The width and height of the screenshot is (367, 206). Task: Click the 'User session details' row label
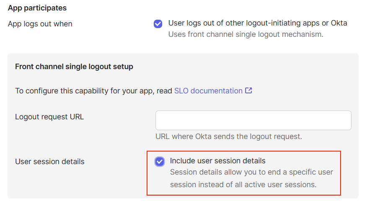coord(49,162)
